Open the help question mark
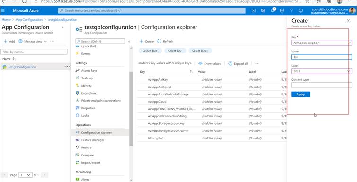Viewport: 357px width, 182px height. click(x=291, y=11)
